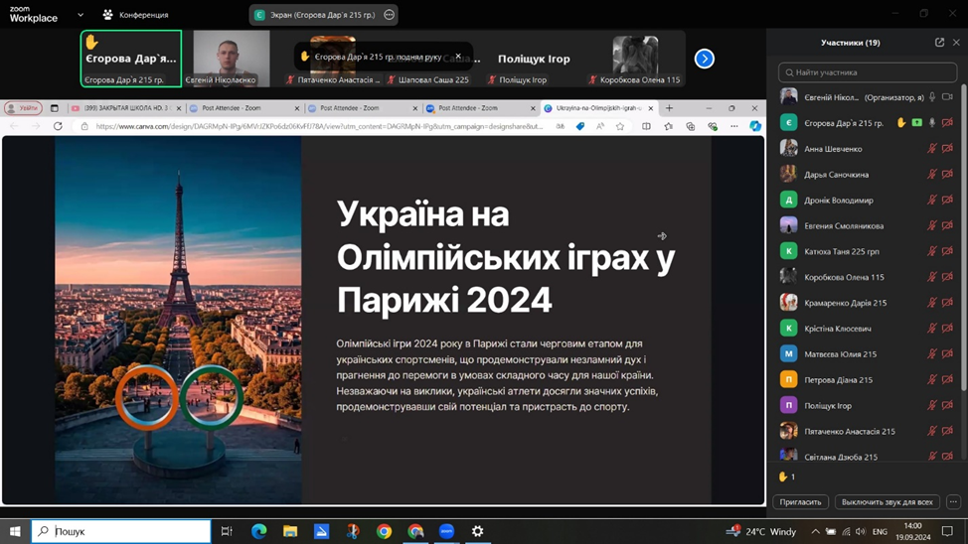
Task: Click the Пригласить button
Action: coord(800,502)
